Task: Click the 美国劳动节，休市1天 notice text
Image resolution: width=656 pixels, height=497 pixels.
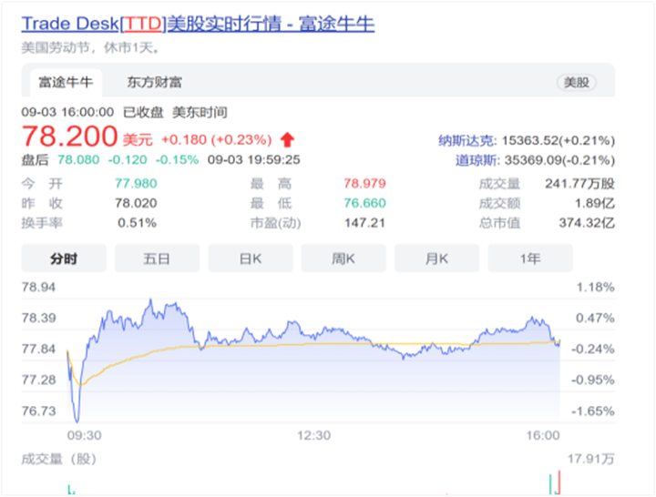Action: (90, 48)
